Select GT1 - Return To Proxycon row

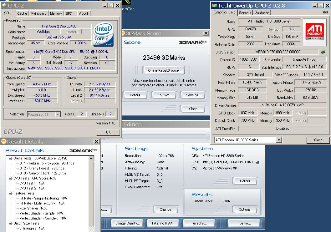click(47, 163)
